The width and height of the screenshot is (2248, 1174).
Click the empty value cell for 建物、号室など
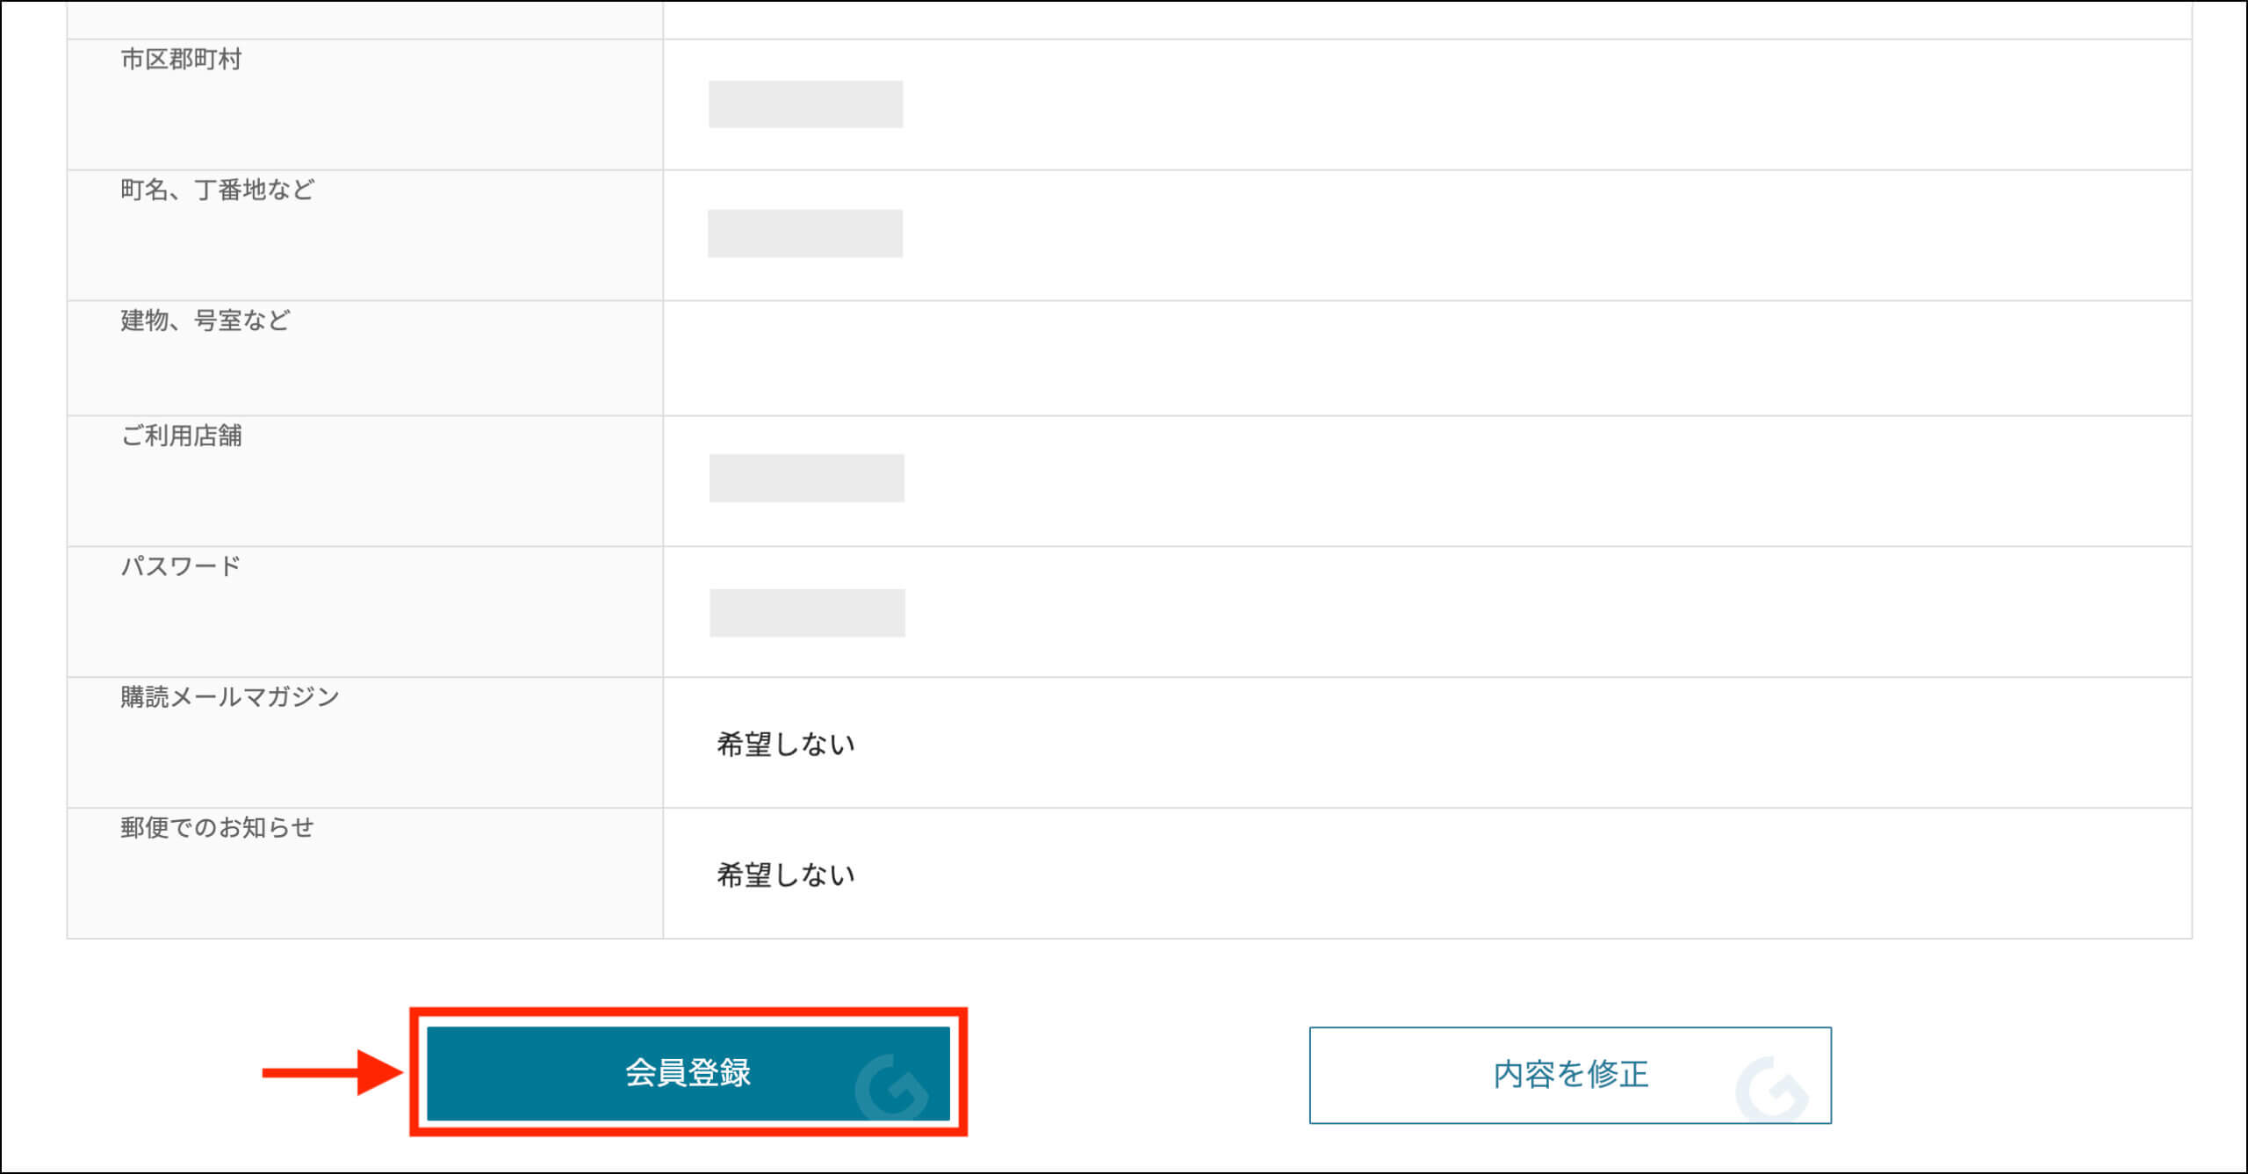tap(1427, 358)
